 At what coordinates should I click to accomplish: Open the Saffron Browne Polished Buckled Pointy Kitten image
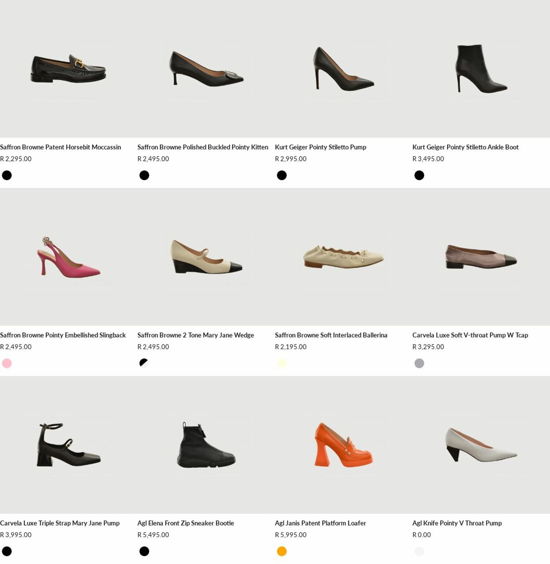click(x=206, y=69)
